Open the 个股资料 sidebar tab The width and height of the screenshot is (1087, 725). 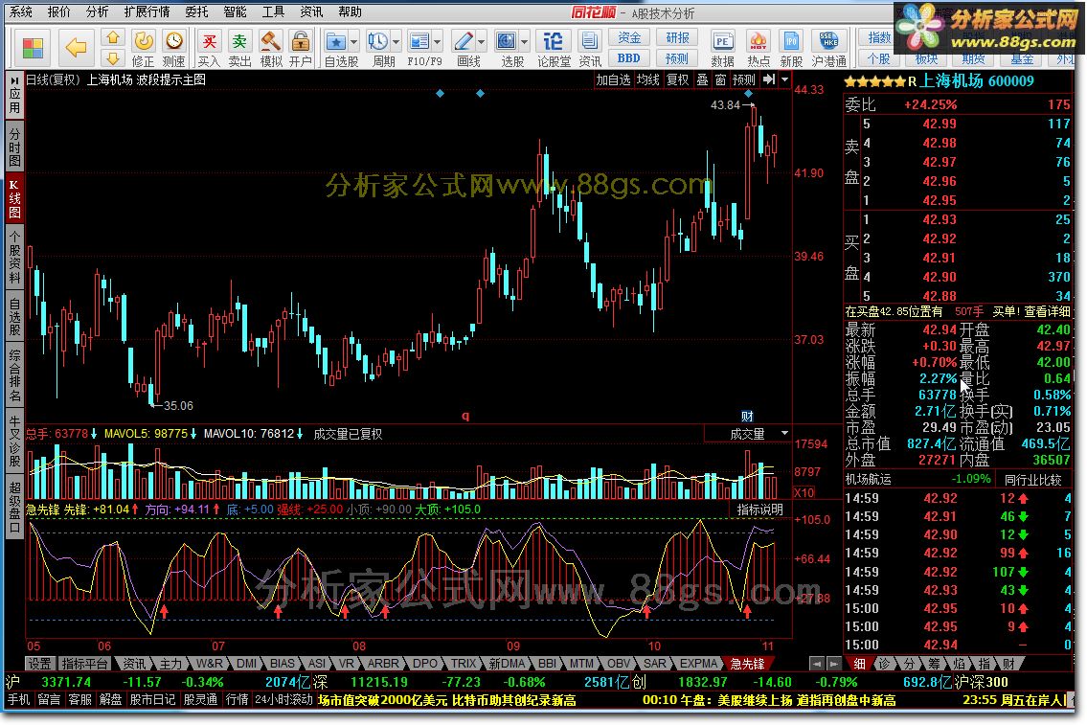click(14, 258)
